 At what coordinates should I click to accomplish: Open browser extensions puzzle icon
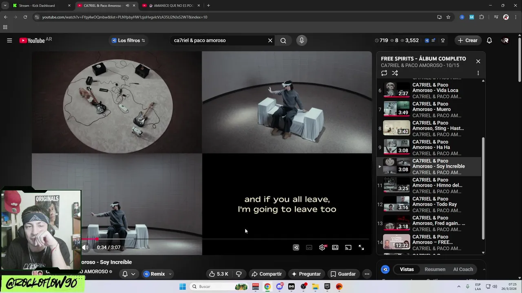click(482, 17)
